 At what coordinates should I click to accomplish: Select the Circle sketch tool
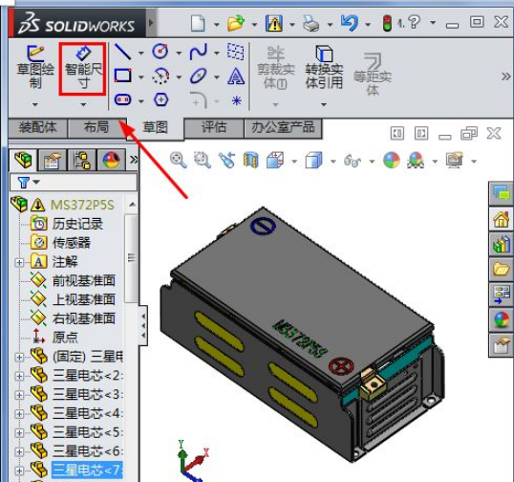(x=161, y=52)
